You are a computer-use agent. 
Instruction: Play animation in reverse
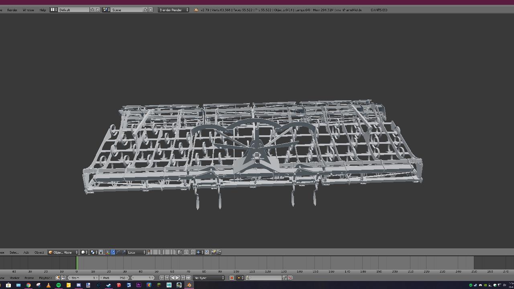(172, 278)
